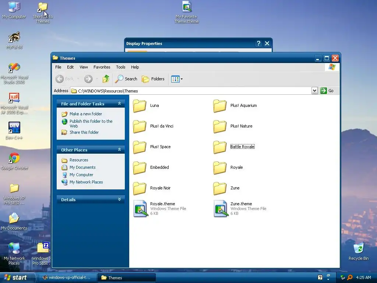This screenshot has height=283, width=377.
Task: Select the Shortcut to Themes desktop icon
Action: click(x=43, y=12)
